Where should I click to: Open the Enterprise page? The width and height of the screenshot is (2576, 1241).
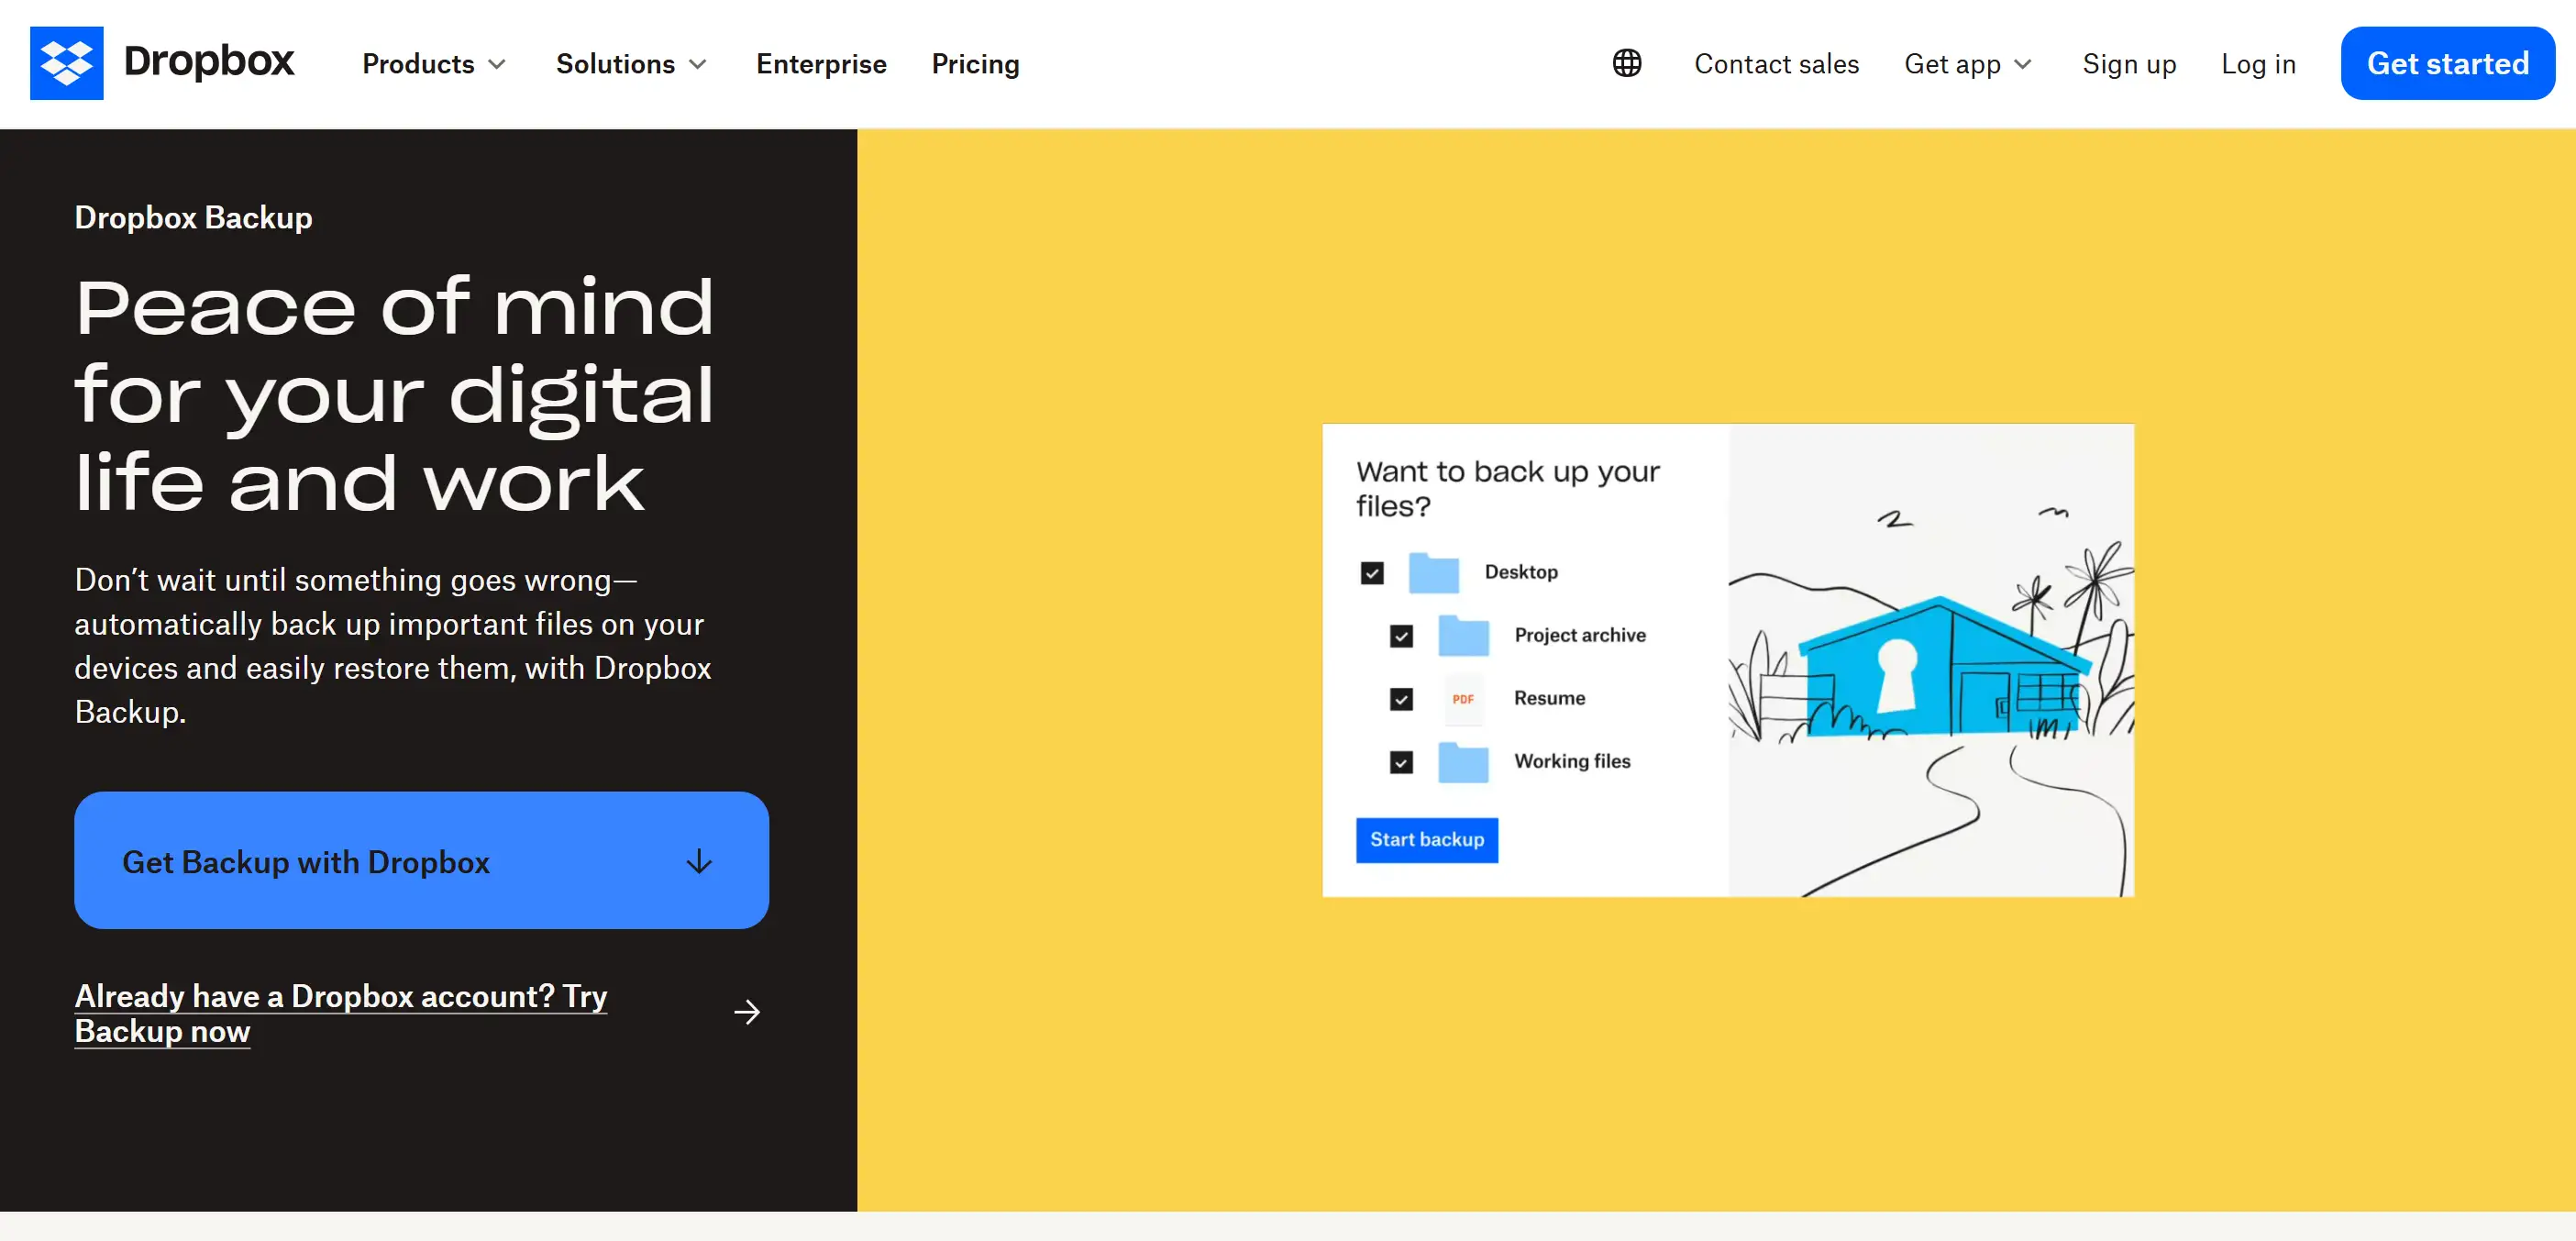point(821,64)
